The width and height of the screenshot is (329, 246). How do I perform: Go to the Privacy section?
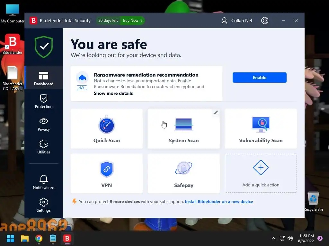pyautogui.click(x=44, y=125)
